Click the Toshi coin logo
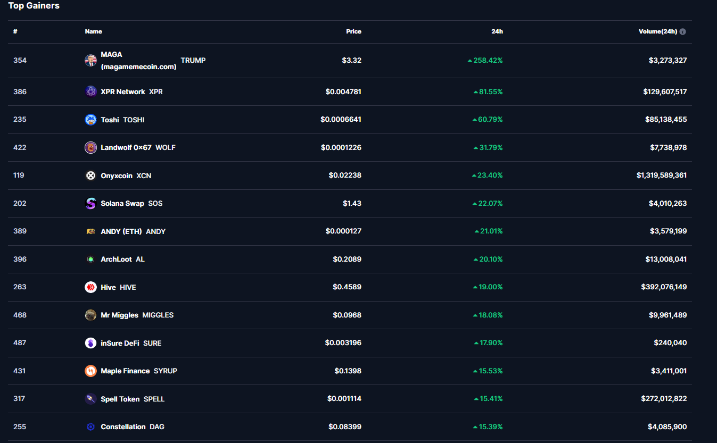The width and height of the screenshot is (717, 443). (90, 120)
